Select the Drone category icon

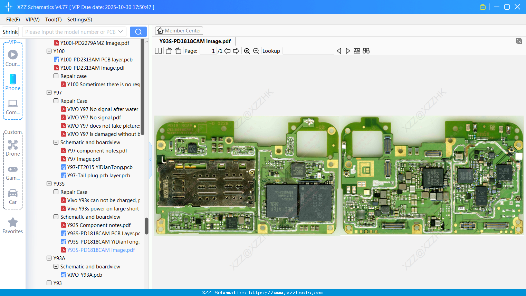click(13, 148)
